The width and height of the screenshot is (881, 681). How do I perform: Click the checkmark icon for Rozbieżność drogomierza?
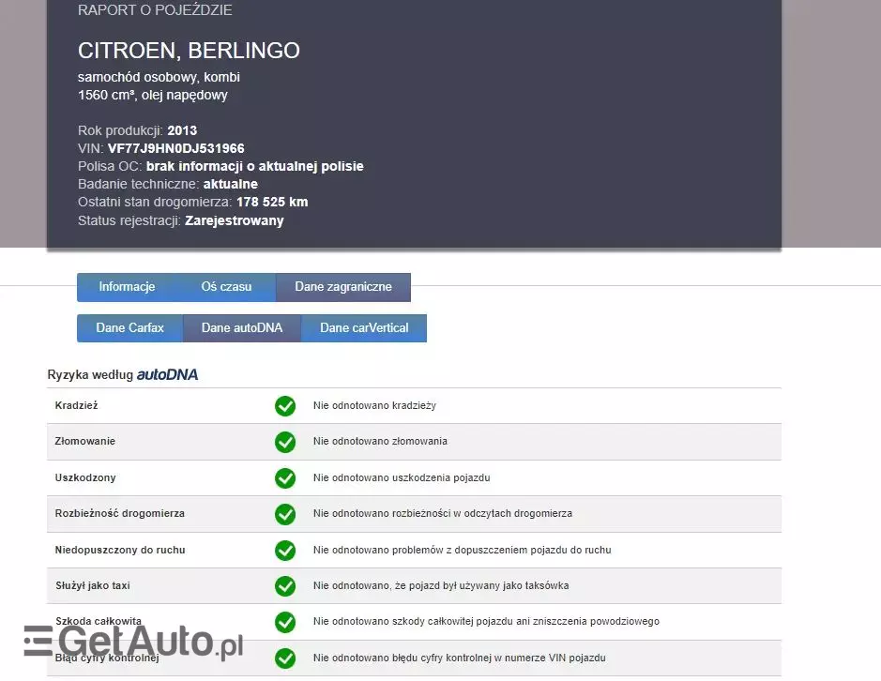(x=285, y=514)
